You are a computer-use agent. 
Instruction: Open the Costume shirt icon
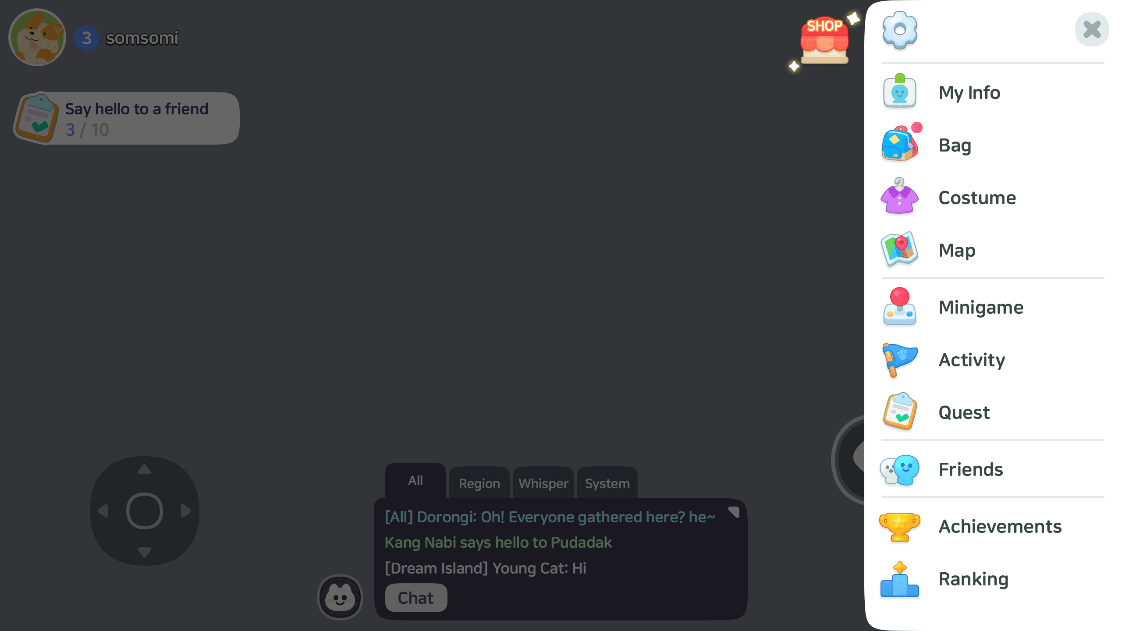coord(899,196)
